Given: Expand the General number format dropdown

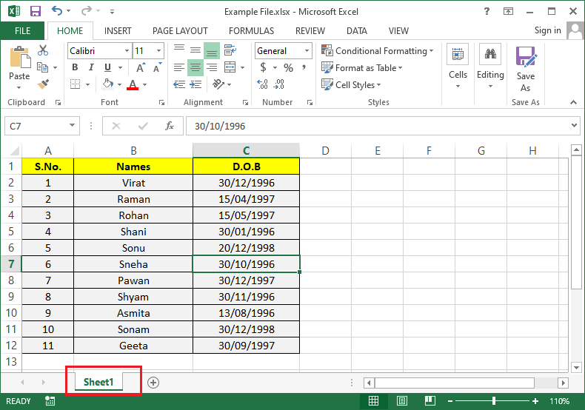Looking at the screenshot, I should tap(307, 51).
